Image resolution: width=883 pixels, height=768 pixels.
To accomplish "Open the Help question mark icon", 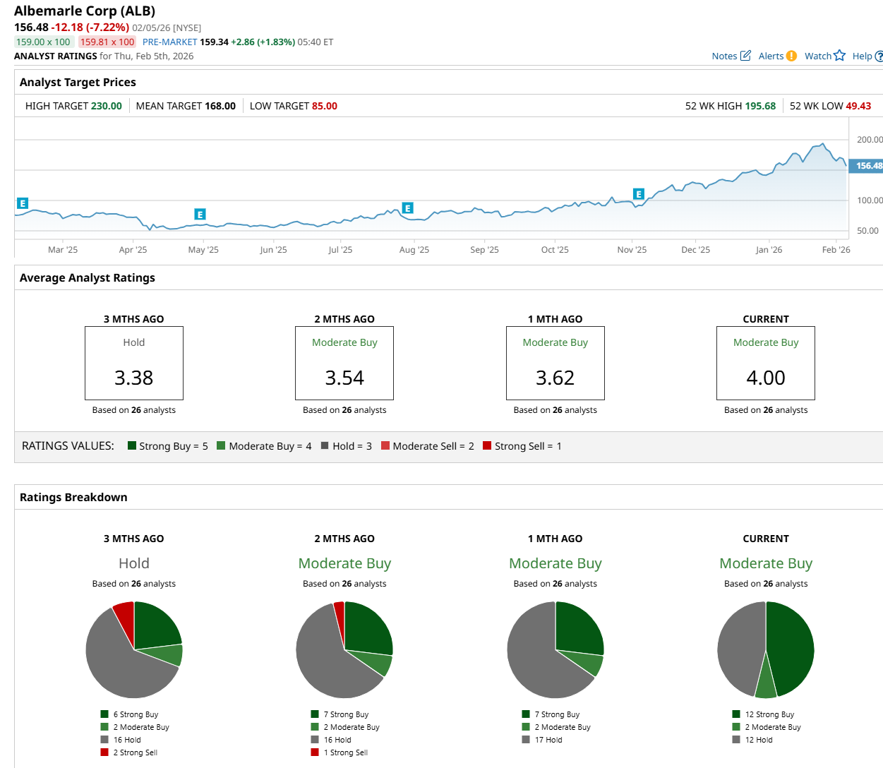I will 879,56.
